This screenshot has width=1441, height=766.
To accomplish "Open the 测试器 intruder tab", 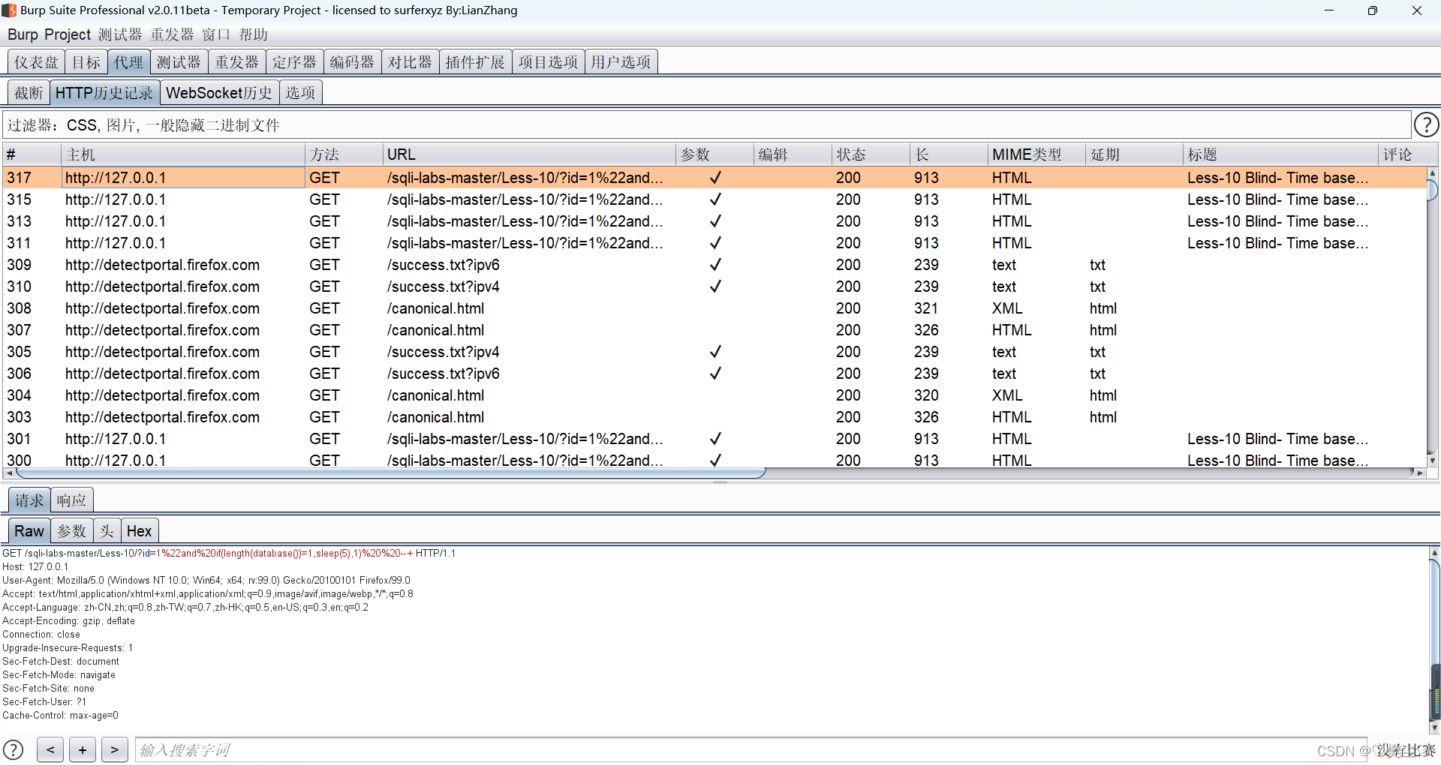I will 179,62.
